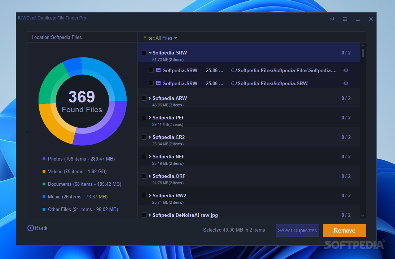
Task: Collapse the Softpedia.SRW group chevron
Action: tap(150, 53)
